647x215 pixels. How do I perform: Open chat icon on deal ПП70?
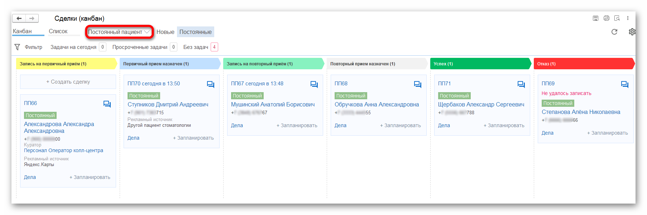click(210, 84)
